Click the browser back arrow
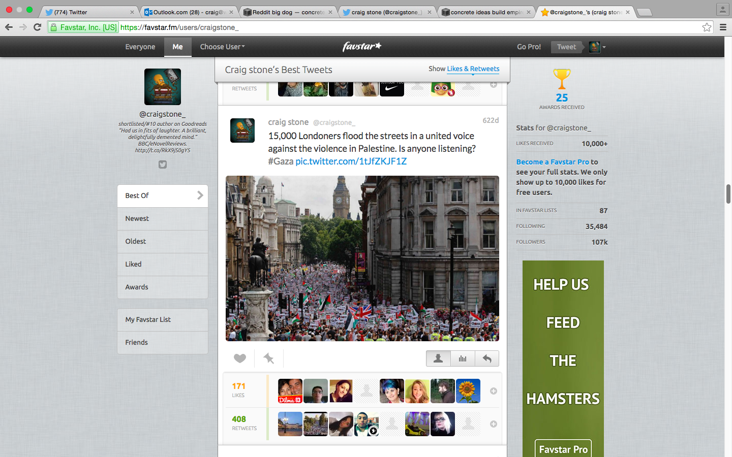 9,27
